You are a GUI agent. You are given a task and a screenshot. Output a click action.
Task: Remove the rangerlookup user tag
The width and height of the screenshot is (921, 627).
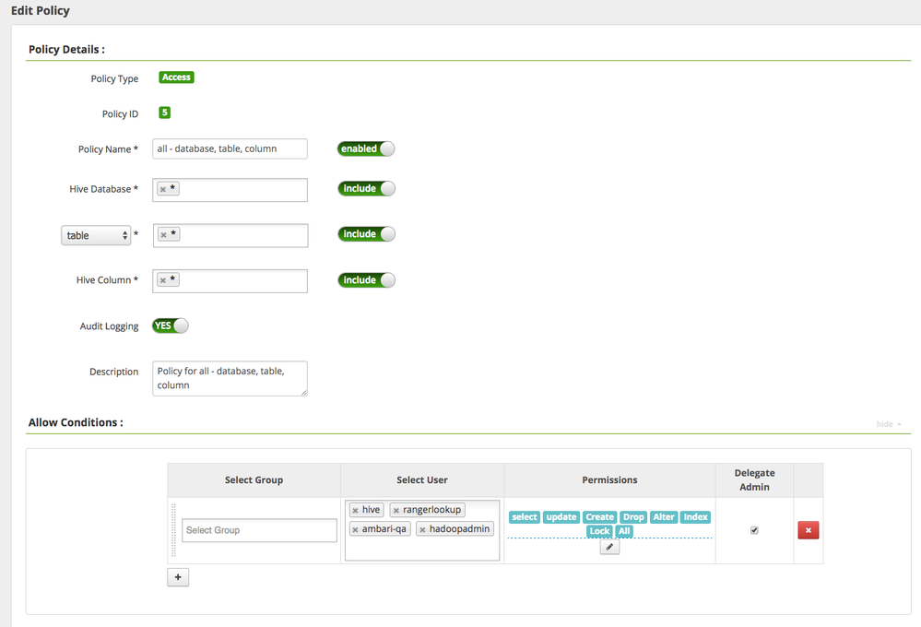click(396, 511)
